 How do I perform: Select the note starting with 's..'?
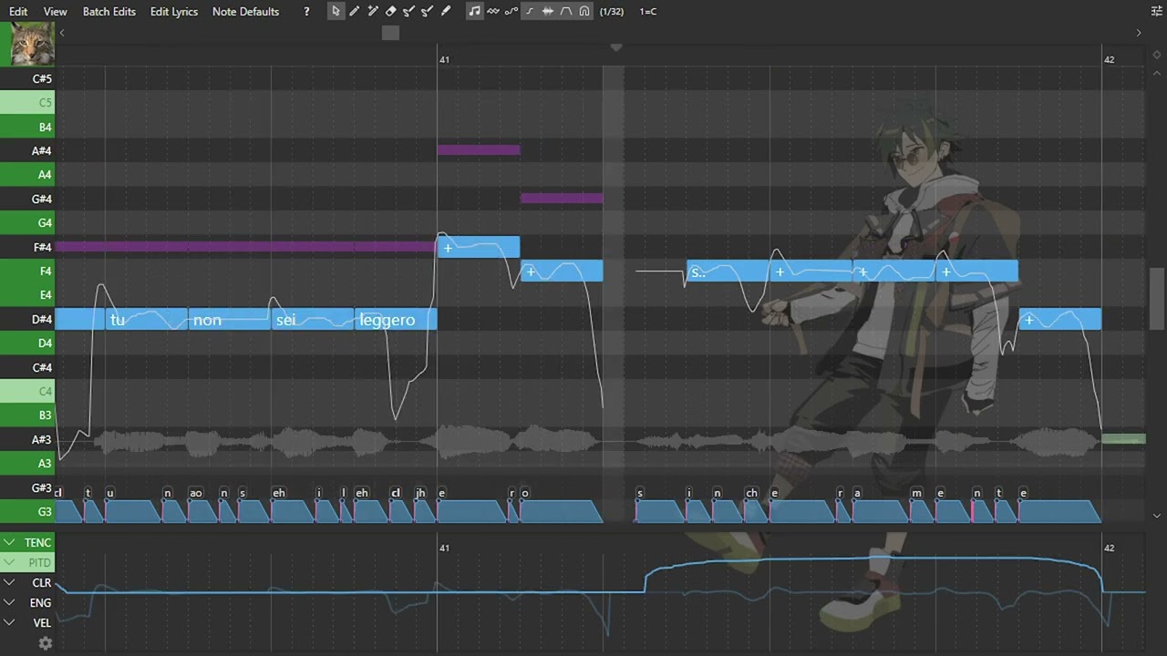click(x=728, y=271)
